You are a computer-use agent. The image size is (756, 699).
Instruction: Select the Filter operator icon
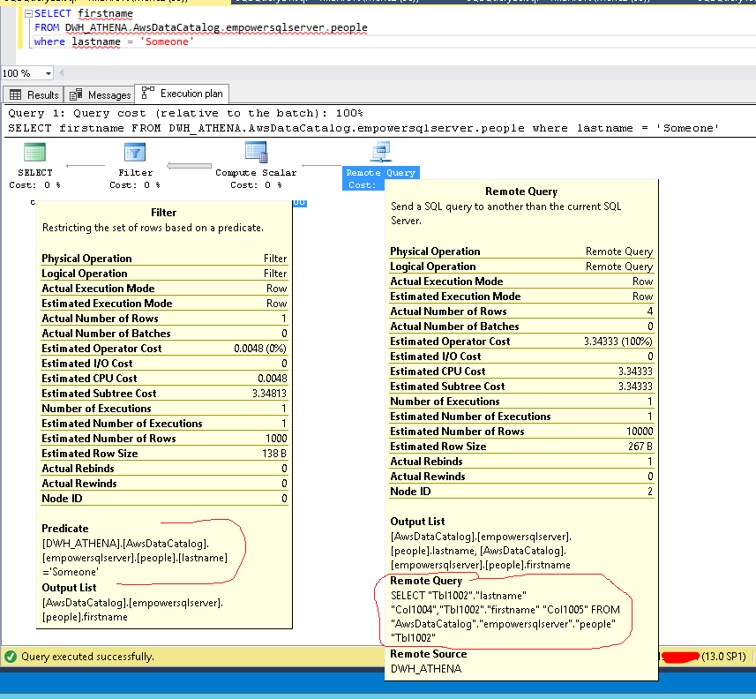point(135,153)
